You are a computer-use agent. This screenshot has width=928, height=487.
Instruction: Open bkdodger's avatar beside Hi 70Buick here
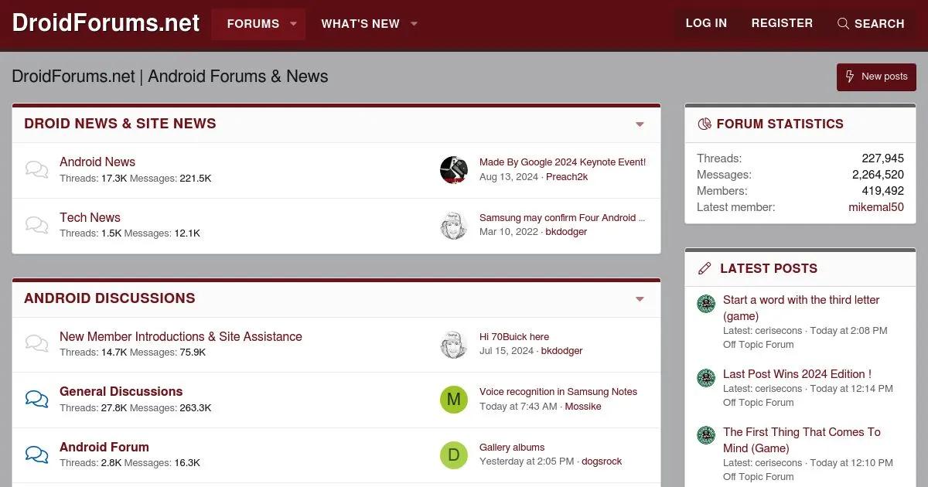coord(454,344)
